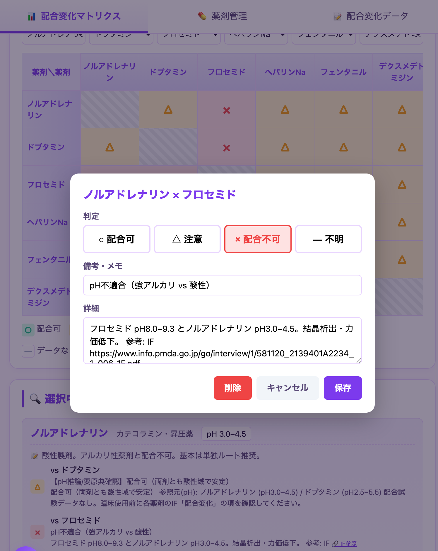Click the 備考・メモ input field
The height and width of the screenshot is (551, 438).
(223, 285)
